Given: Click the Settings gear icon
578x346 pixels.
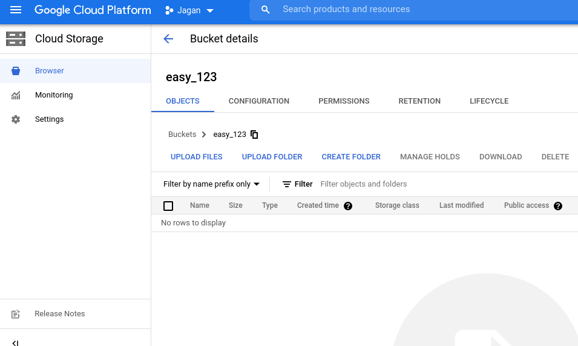Looking at the screenshot, I should [x=16, y=119].
